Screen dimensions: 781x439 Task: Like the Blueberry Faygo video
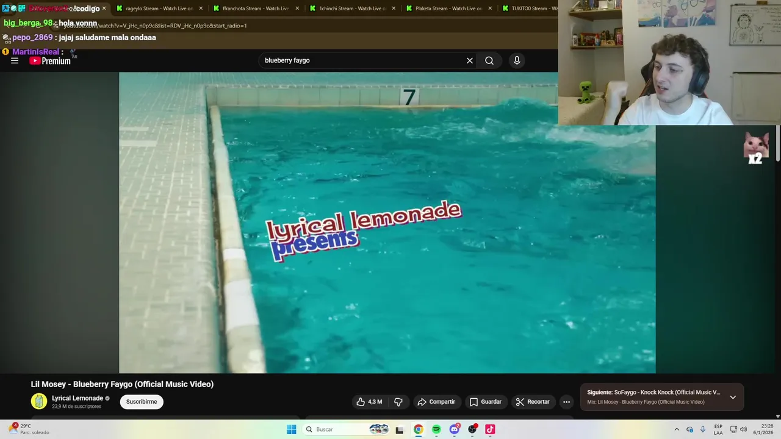point(370,402)
